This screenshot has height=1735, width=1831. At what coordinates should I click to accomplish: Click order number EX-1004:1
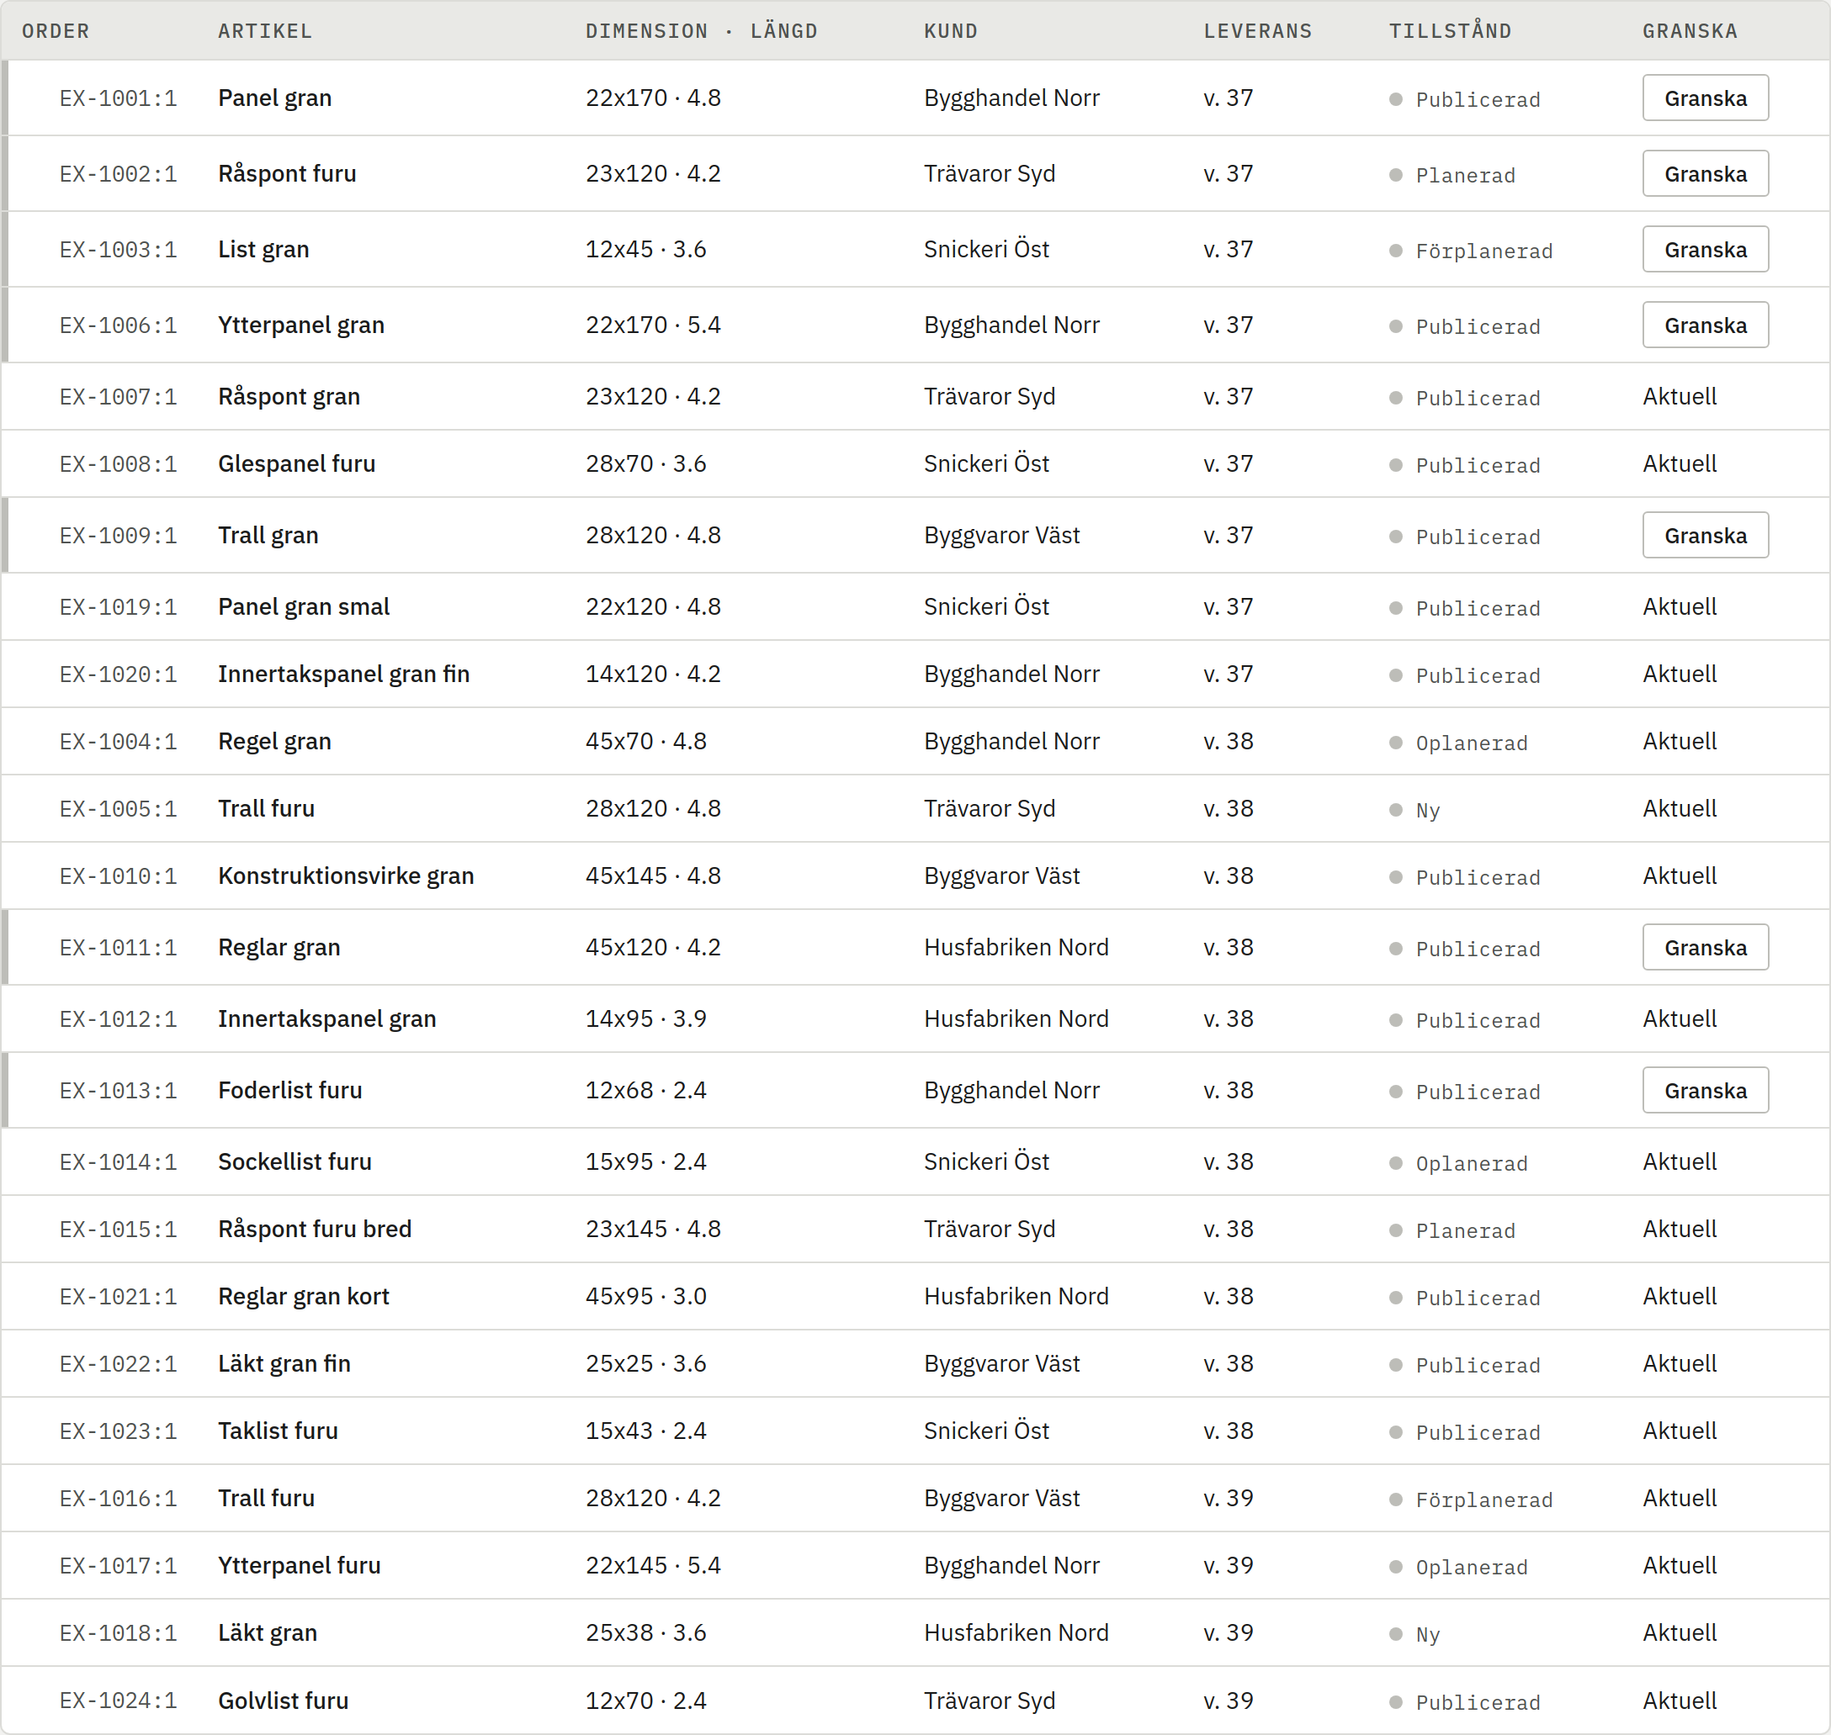[x=119, y=742]
